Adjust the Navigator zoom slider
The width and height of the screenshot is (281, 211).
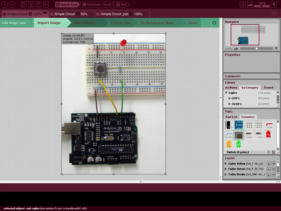[257, 48]
